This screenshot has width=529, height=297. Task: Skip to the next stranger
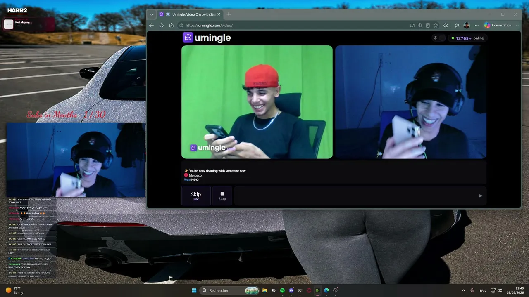[x=196, y=196]
